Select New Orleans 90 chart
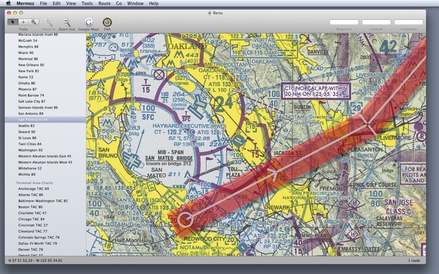439x274 pixels. pos(31,65)
